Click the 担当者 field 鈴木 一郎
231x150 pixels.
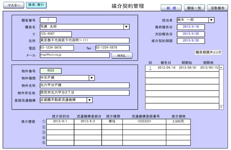click(193, 20)
